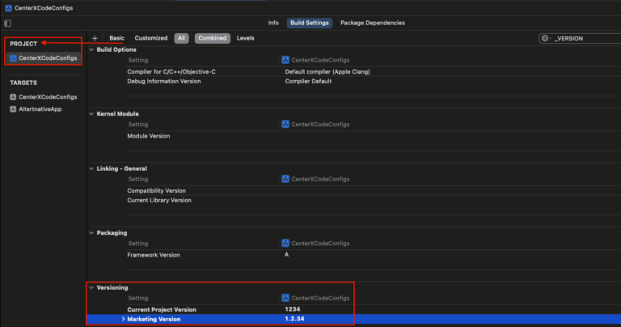The width and height of the screenshot is (621, 327).
Task: Click the Current Project Version value 1234
Action: [x=292, y=309]
